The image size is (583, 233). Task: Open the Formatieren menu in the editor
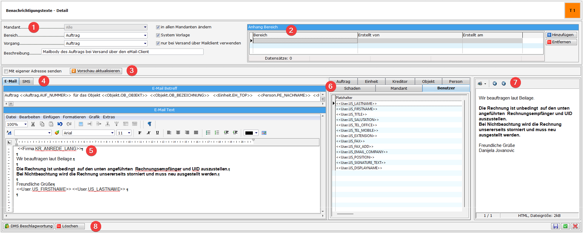pyautogui.click(x=74, y=117)
